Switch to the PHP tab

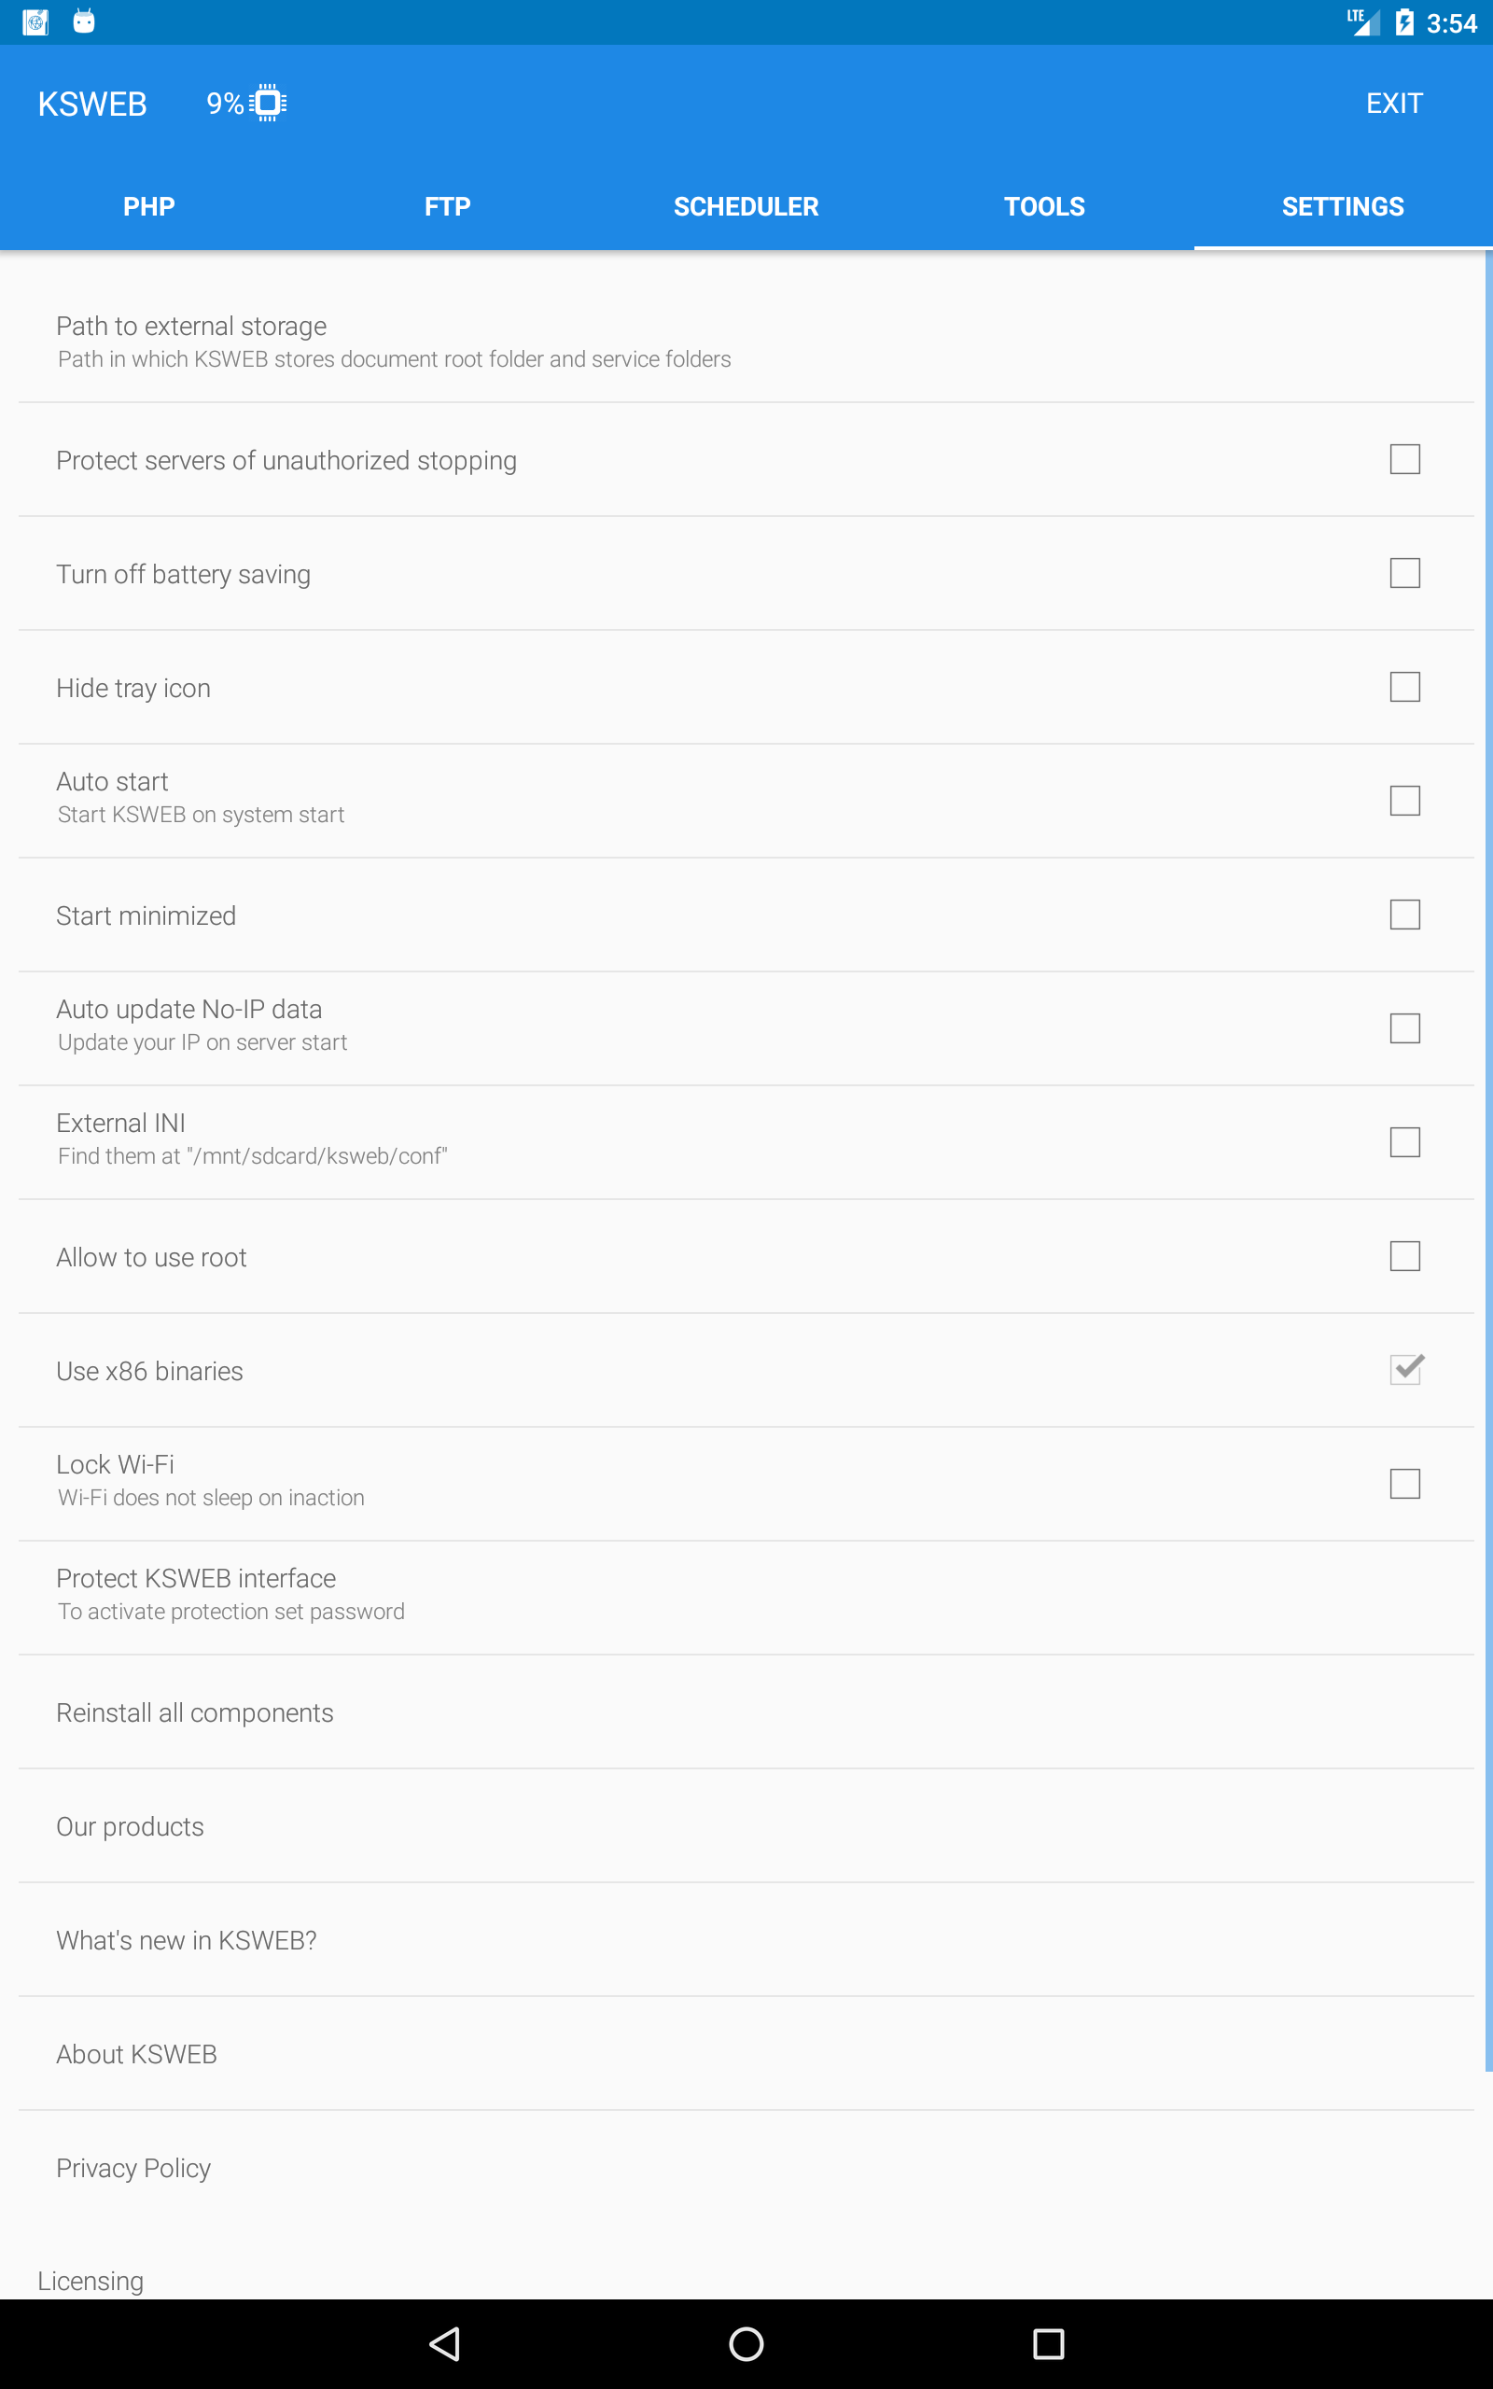tap(149, 206)
